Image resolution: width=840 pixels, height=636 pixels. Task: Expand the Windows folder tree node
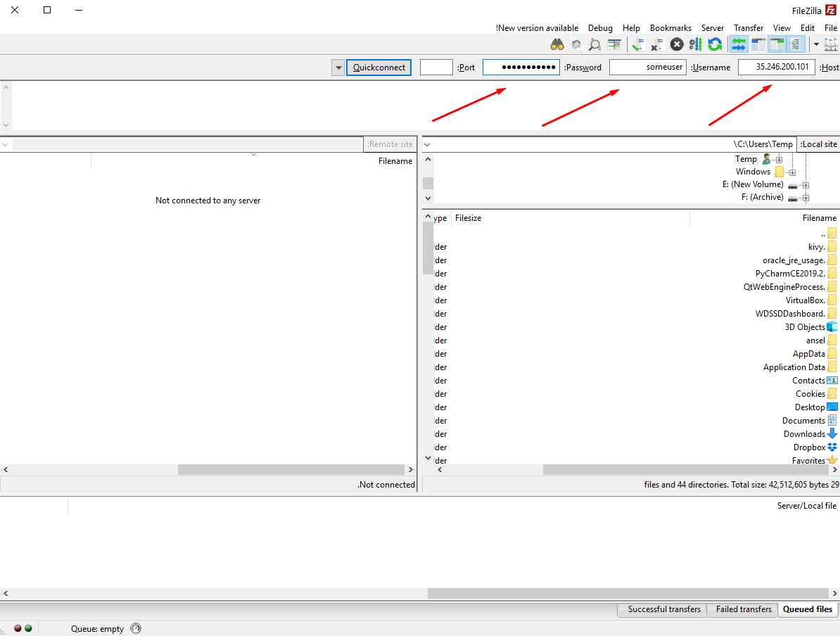coord(792,172)
